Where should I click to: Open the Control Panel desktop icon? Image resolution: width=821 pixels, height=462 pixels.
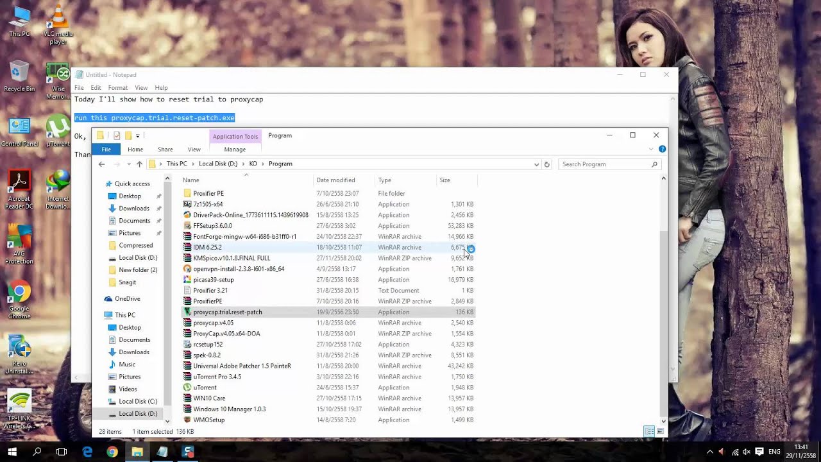[x=19, y=132]
